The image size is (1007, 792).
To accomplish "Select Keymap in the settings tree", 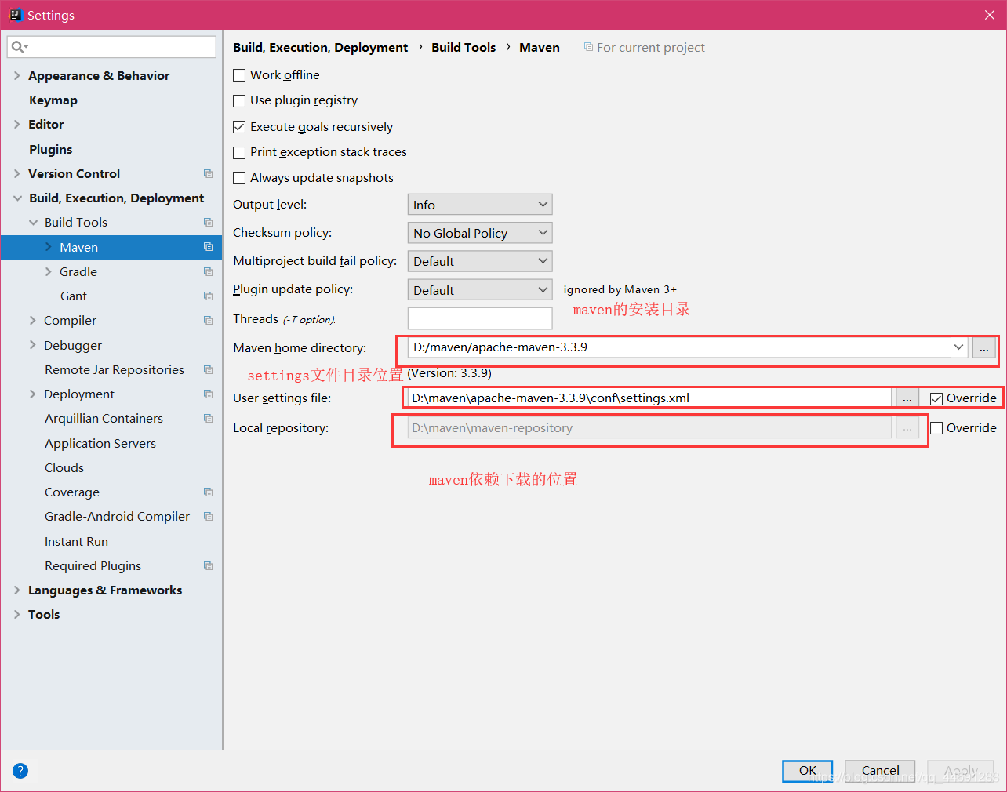I will pyautogui.click(x=53, y=100).
